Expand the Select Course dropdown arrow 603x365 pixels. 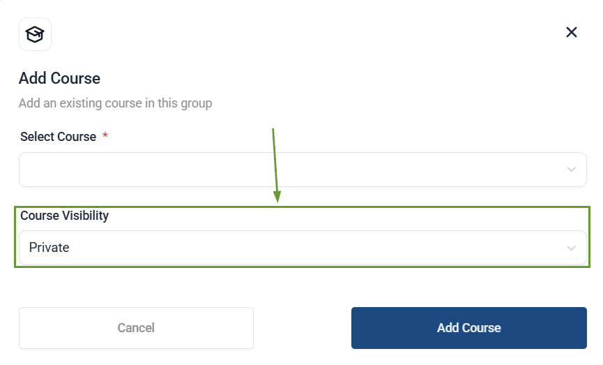572,170
